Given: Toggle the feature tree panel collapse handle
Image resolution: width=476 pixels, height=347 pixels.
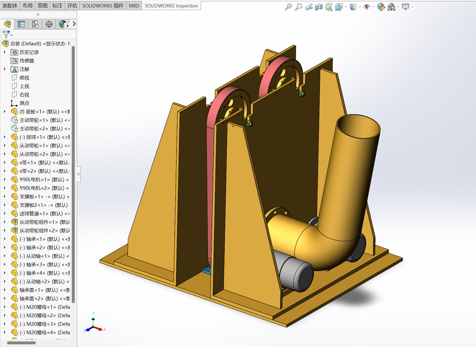Looking at the screenshot, I should pyautogui.click(x=78, y=174).
